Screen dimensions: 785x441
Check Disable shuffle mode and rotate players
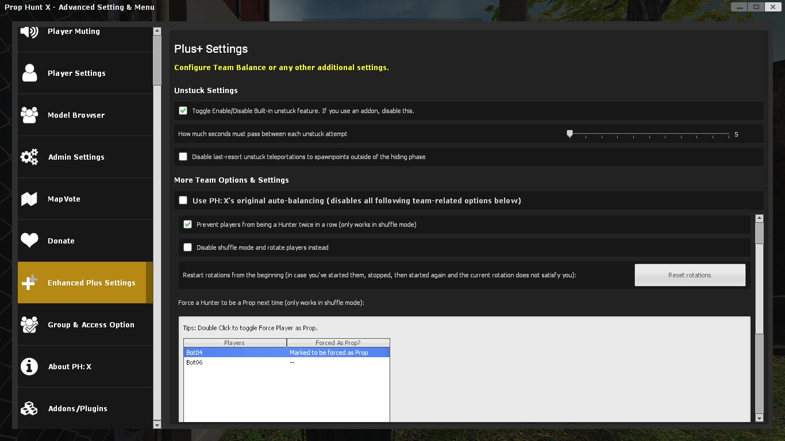point(187,247)
